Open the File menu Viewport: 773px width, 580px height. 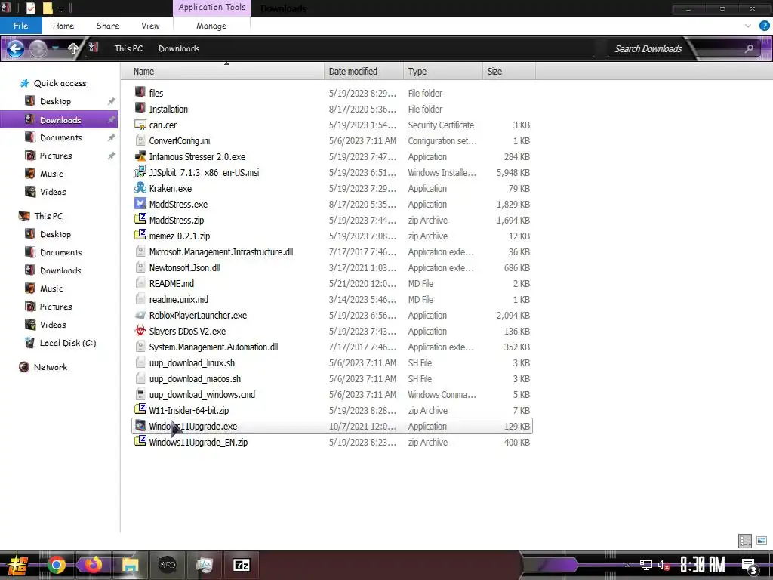pyautogui.click(x=20, y=26)
